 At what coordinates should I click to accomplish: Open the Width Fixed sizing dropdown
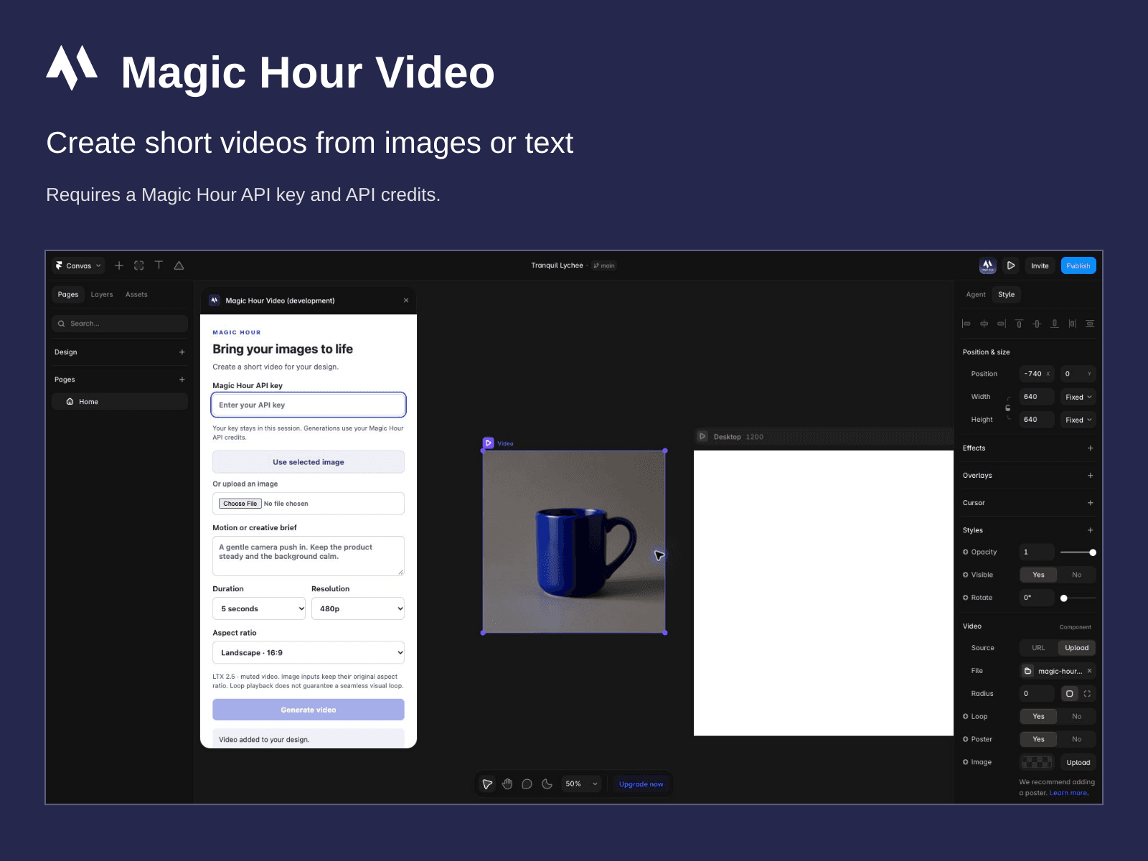tap(1078, 397)
